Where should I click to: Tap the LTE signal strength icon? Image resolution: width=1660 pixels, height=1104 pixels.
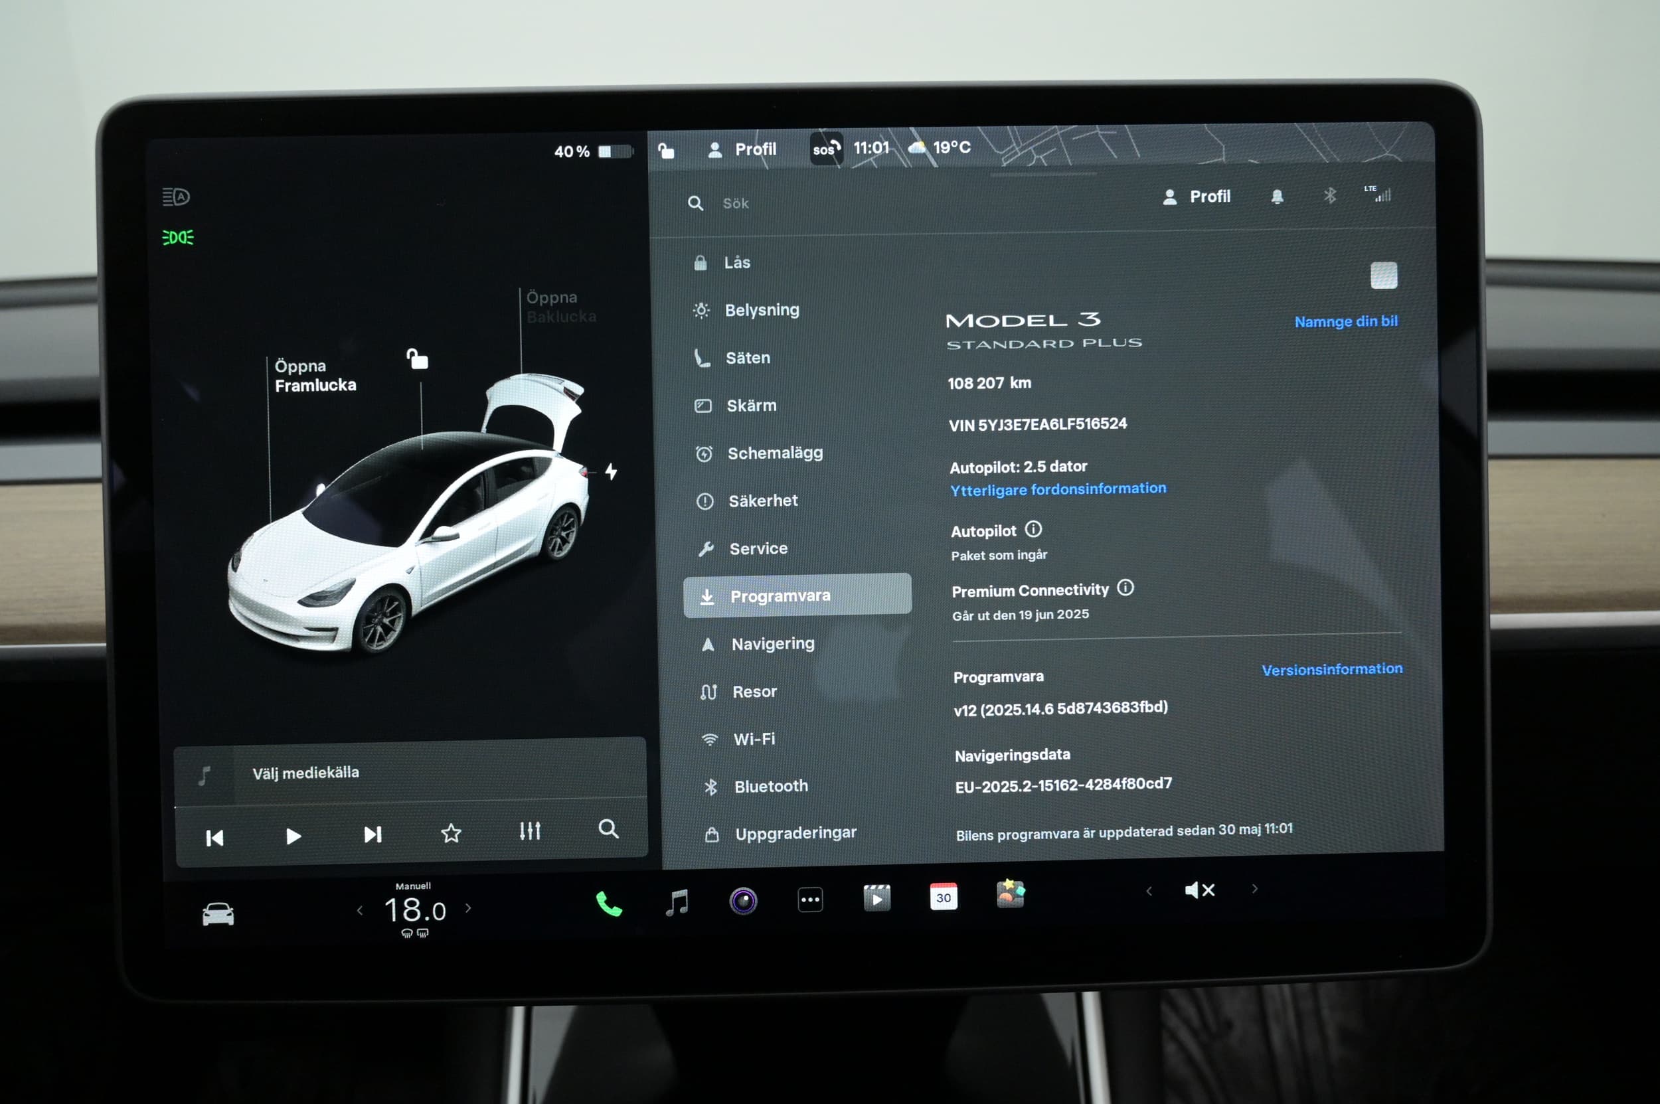(x=1378, y=194)
